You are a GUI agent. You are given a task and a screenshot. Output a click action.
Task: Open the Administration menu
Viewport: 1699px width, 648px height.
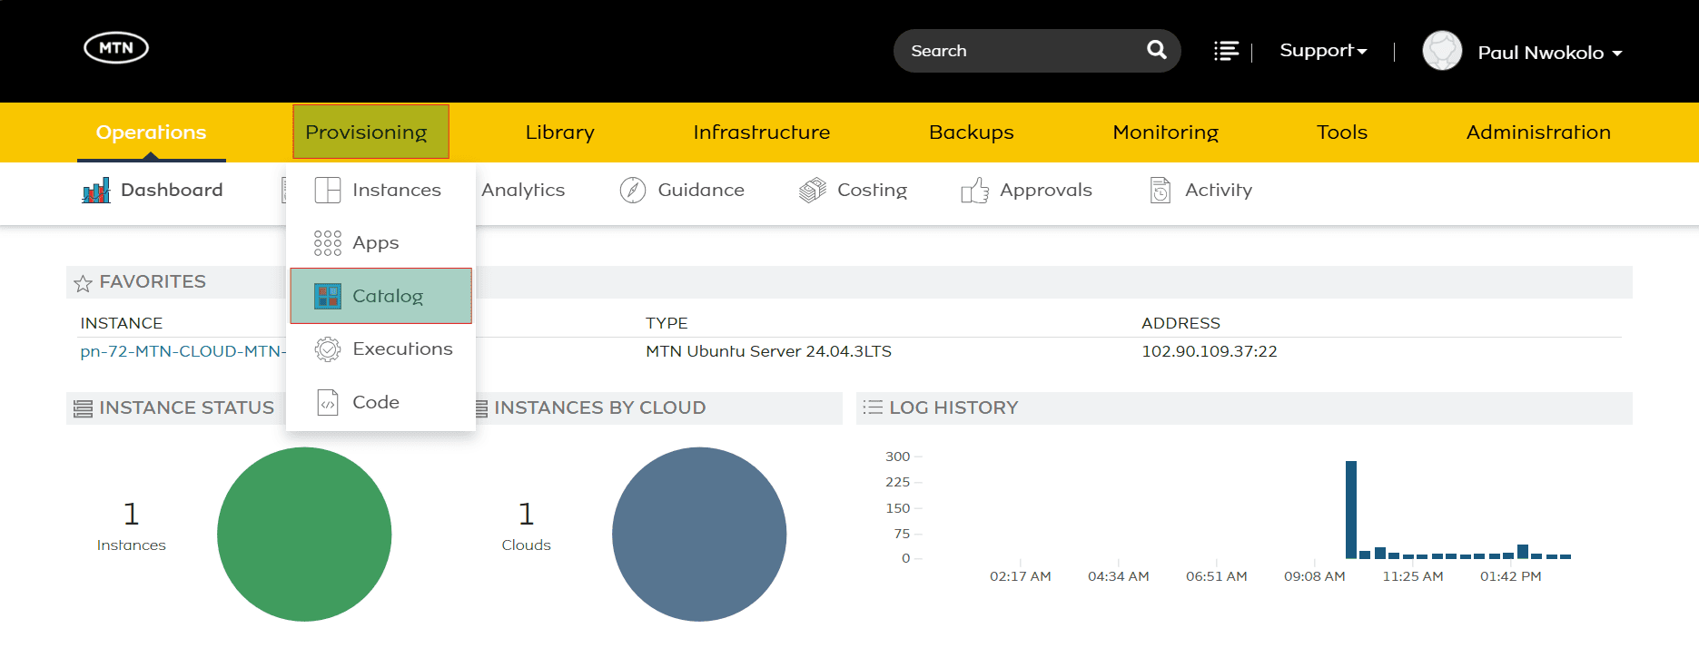coord(1538,133)
